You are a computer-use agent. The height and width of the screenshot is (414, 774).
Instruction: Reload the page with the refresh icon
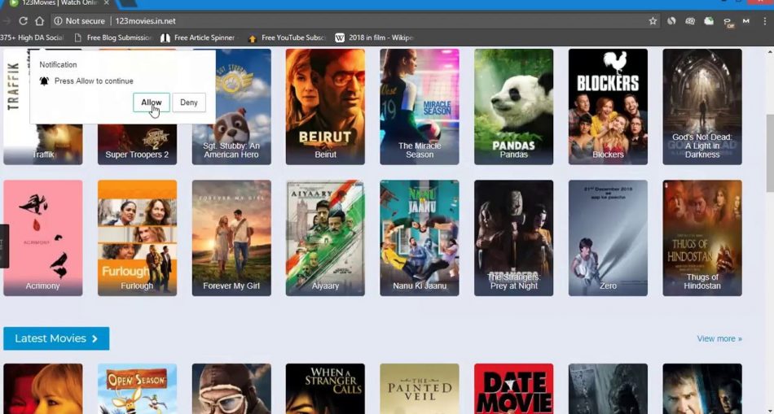click(x=23, y=21)
